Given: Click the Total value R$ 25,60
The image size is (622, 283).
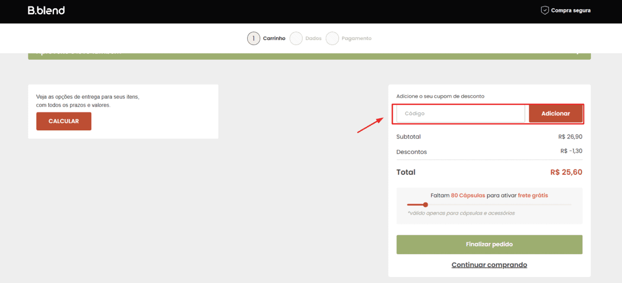Looking at the screenshot, I should click(x=567, y=172).
